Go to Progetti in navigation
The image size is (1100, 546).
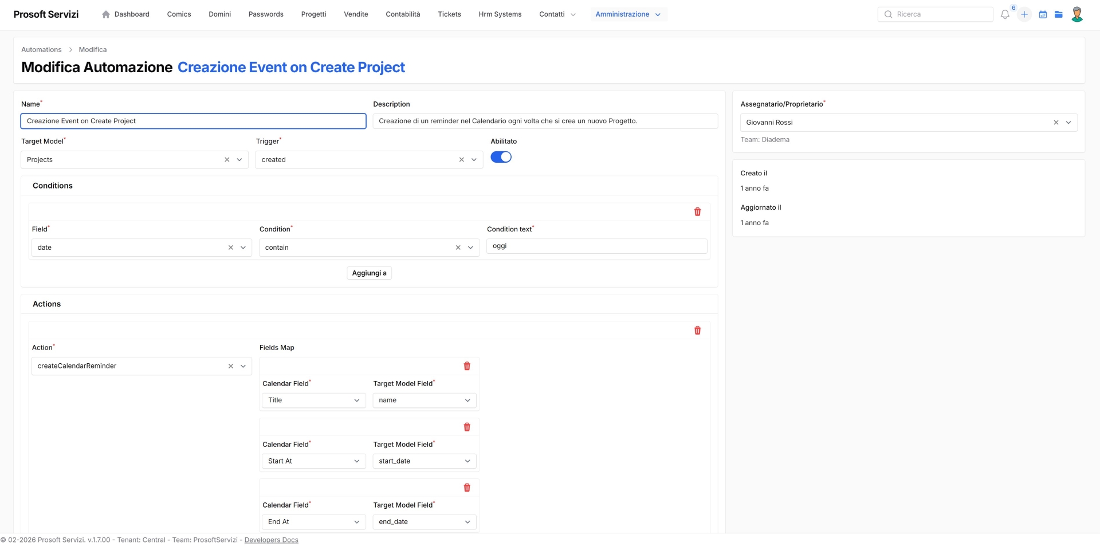click(x=313, y=14)
